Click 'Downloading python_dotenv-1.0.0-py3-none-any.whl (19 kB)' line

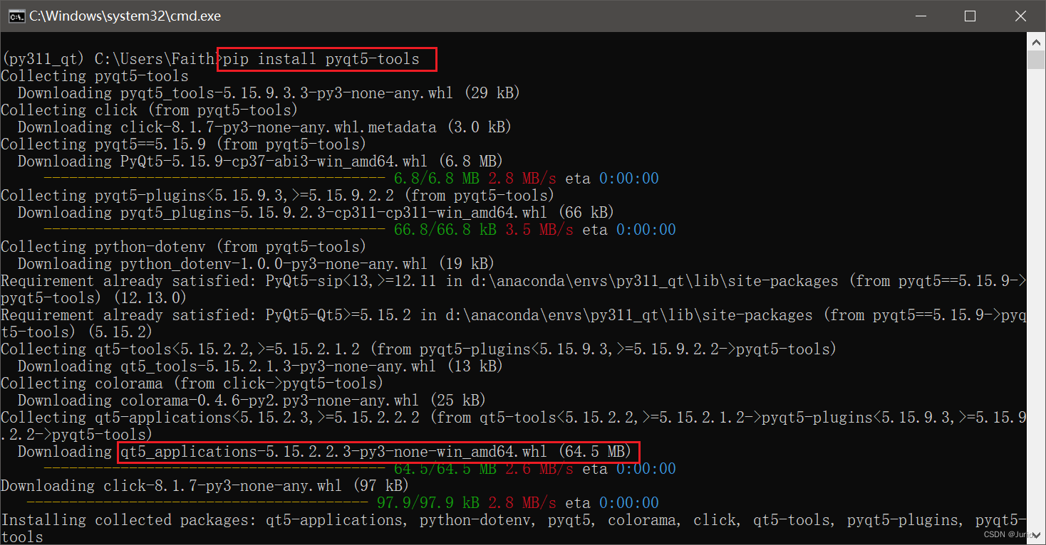(x=256, y=264)
